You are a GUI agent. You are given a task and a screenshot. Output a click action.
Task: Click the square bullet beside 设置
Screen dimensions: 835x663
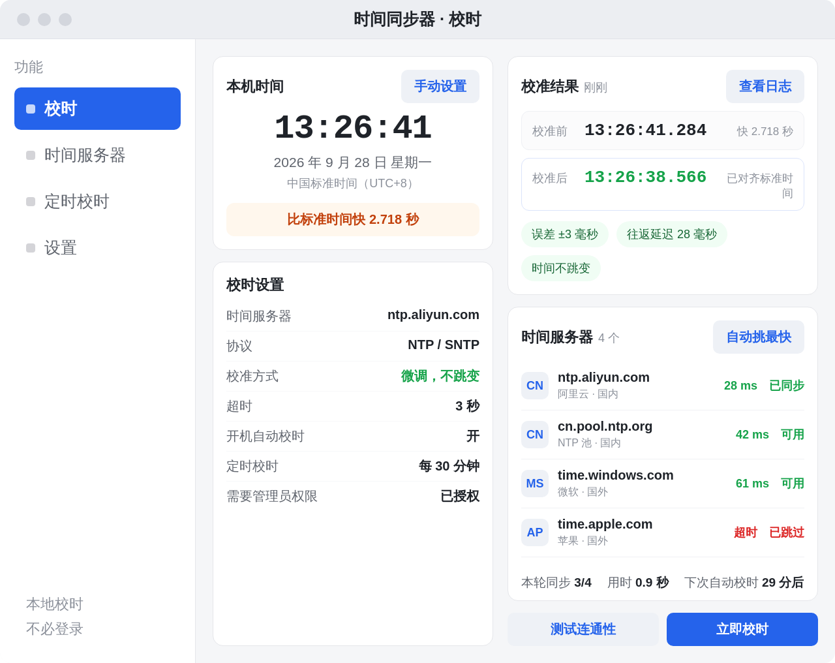tap(31, 248)
